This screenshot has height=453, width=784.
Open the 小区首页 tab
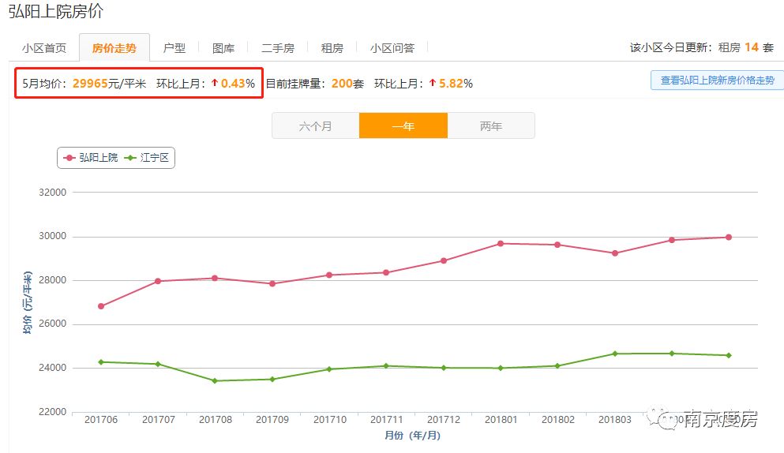point(44,48)
